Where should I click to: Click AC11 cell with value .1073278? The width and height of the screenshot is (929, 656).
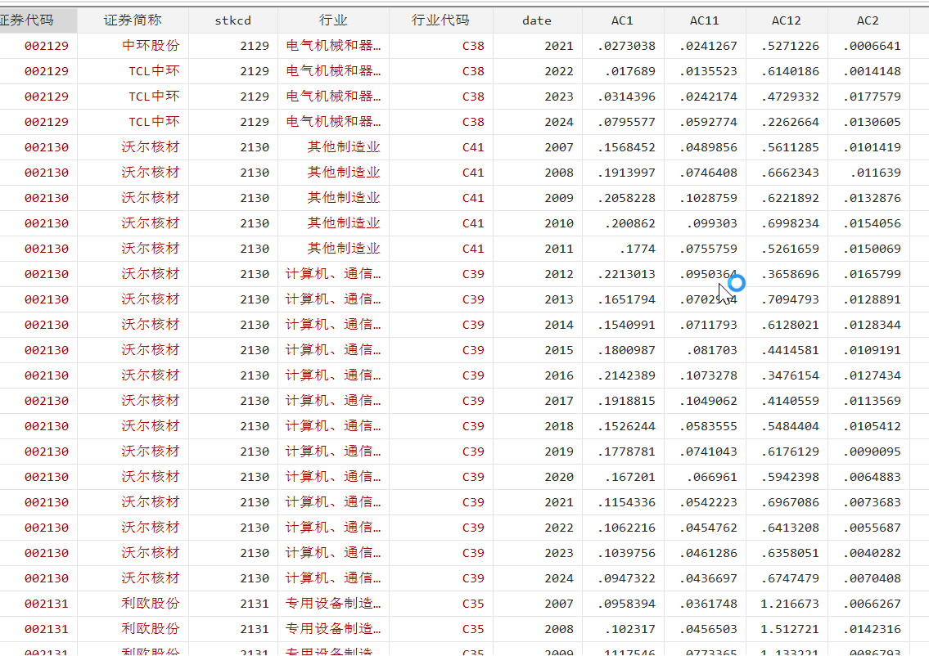(708, 375)
